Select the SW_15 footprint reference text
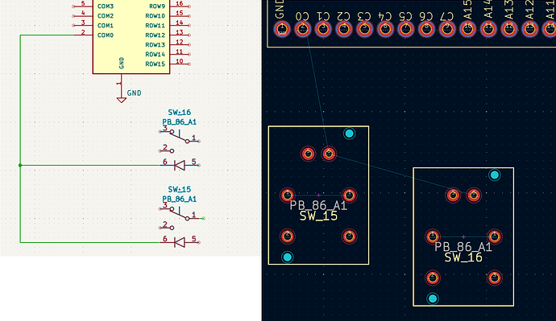 pos(318,216)
